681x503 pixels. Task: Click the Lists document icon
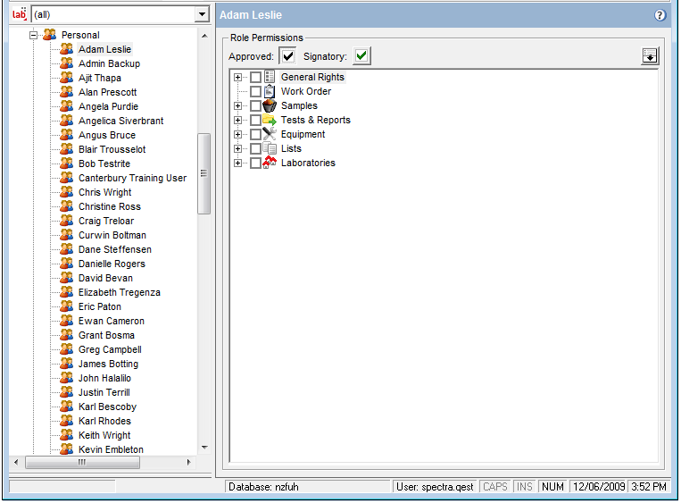(270, 149)
